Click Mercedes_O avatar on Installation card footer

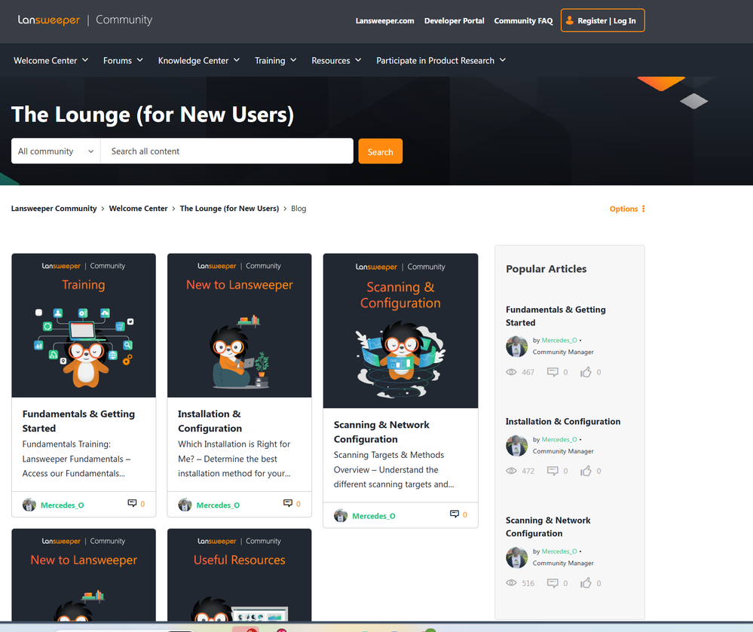coord(185,505)
